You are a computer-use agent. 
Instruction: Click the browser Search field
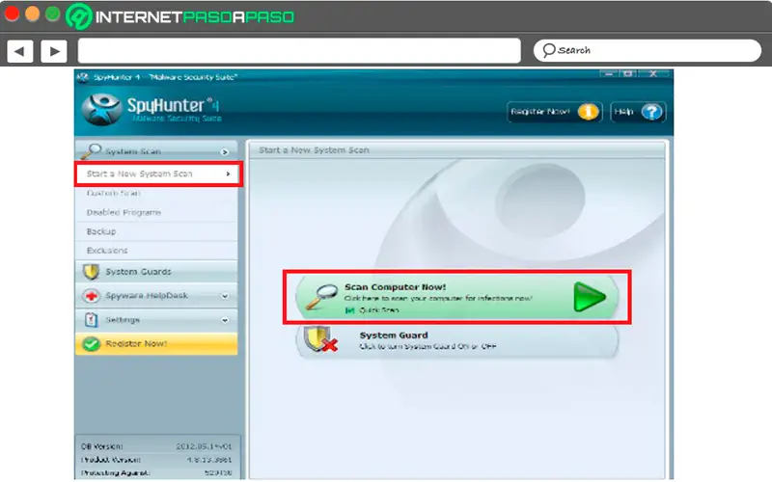click(647, 50)
